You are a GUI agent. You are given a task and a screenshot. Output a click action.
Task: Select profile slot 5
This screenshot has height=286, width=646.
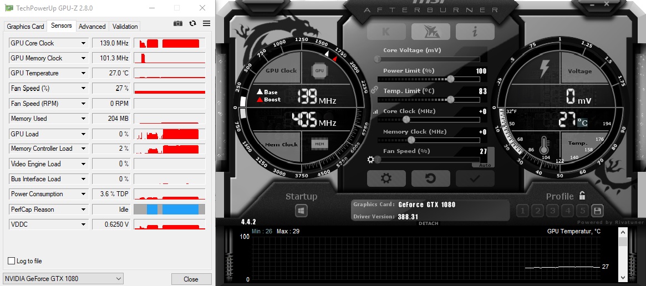582,211
